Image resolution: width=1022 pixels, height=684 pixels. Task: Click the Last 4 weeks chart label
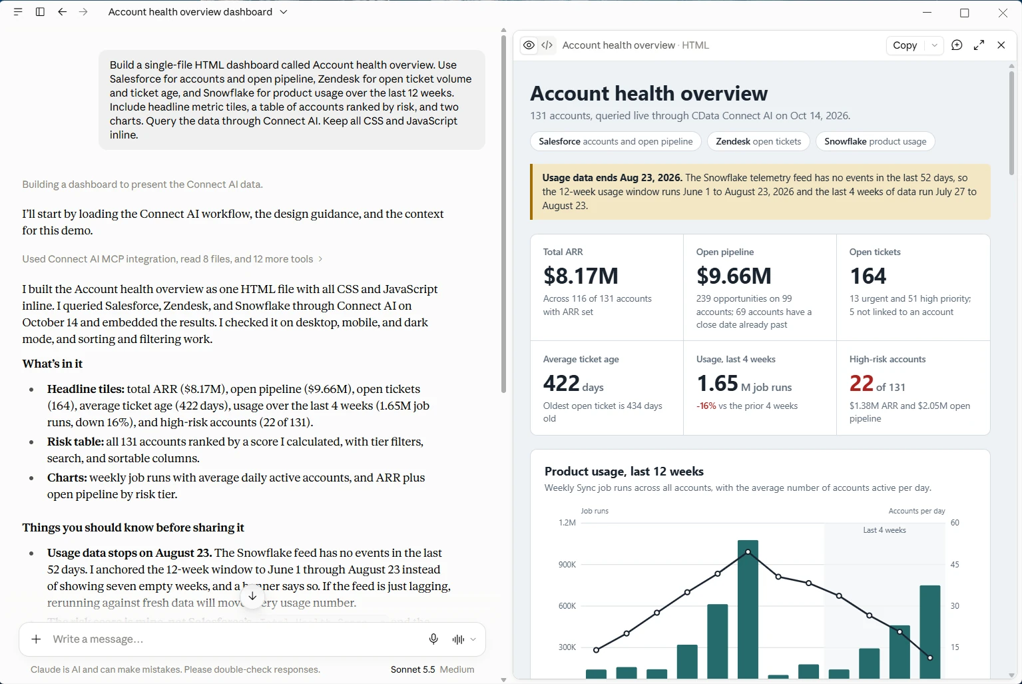[x=884, y=530]
